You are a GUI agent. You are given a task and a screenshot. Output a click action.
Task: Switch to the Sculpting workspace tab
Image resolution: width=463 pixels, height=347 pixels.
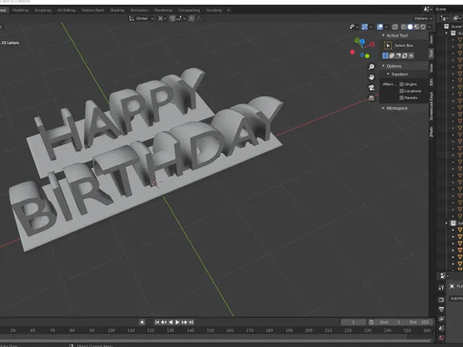pos(43,10)
